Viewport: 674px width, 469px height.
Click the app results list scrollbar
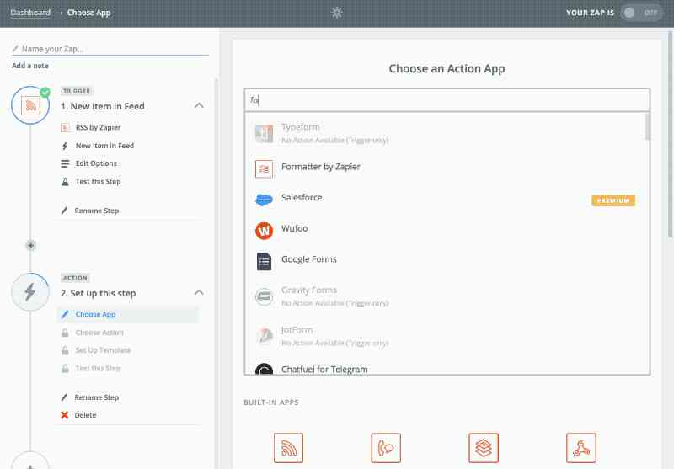click(x=647, y=126)
